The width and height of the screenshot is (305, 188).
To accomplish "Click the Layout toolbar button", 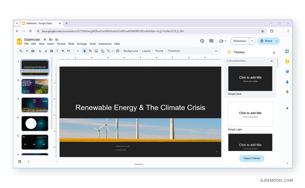I will pyautogui.click(x=146, y=51).
